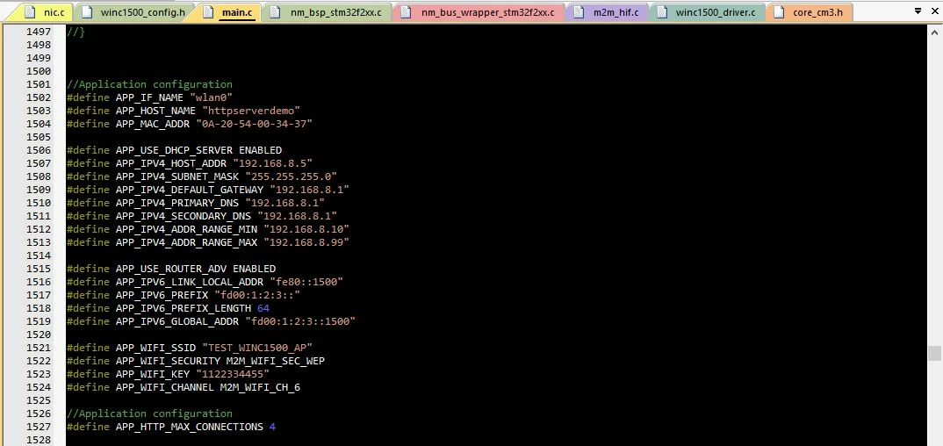Click the prefix length value 64
The image size is (943, 446).
click(263, 308)
